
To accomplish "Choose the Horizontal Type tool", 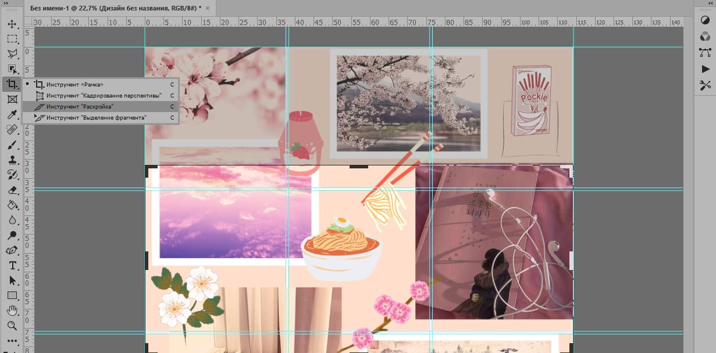I will 12,265.
